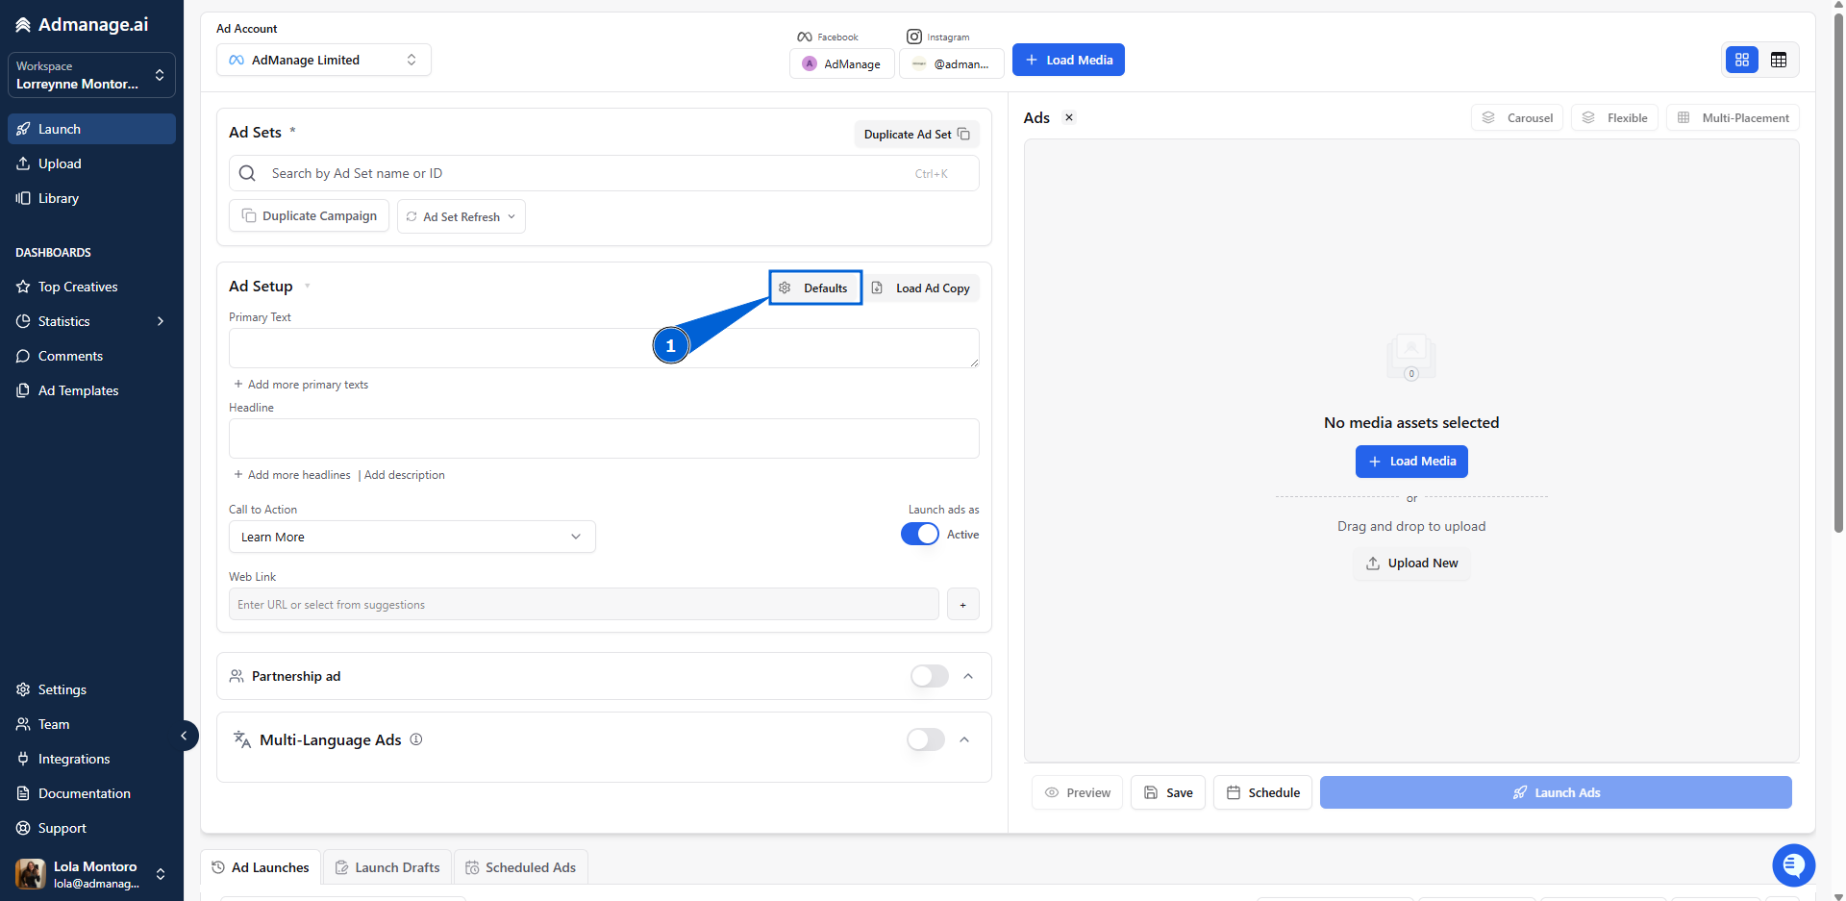Click the plus icon beside Web Link
The height and width of the screenshot is (901, 1846).
[962, 604]
